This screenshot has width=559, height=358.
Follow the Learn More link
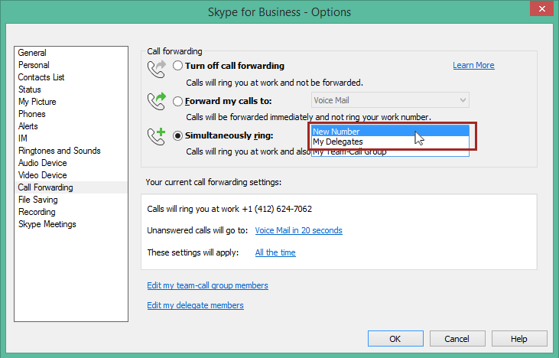click(x=473, y=65)
